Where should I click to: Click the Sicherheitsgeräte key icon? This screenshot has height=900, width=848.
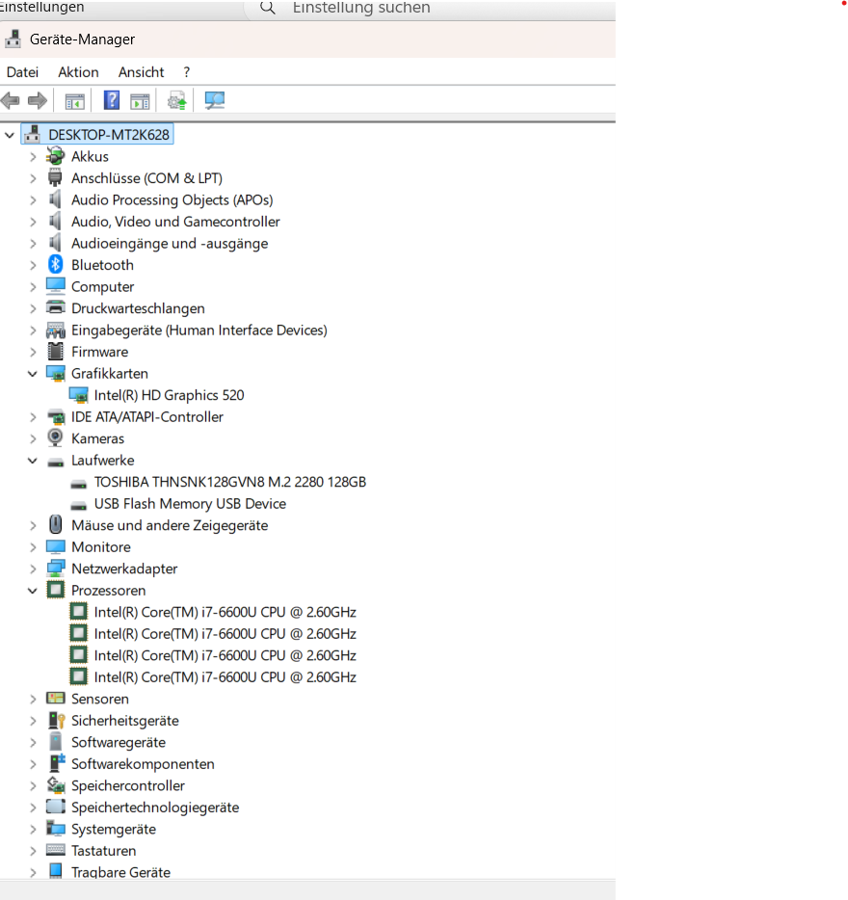click(56, 721)
